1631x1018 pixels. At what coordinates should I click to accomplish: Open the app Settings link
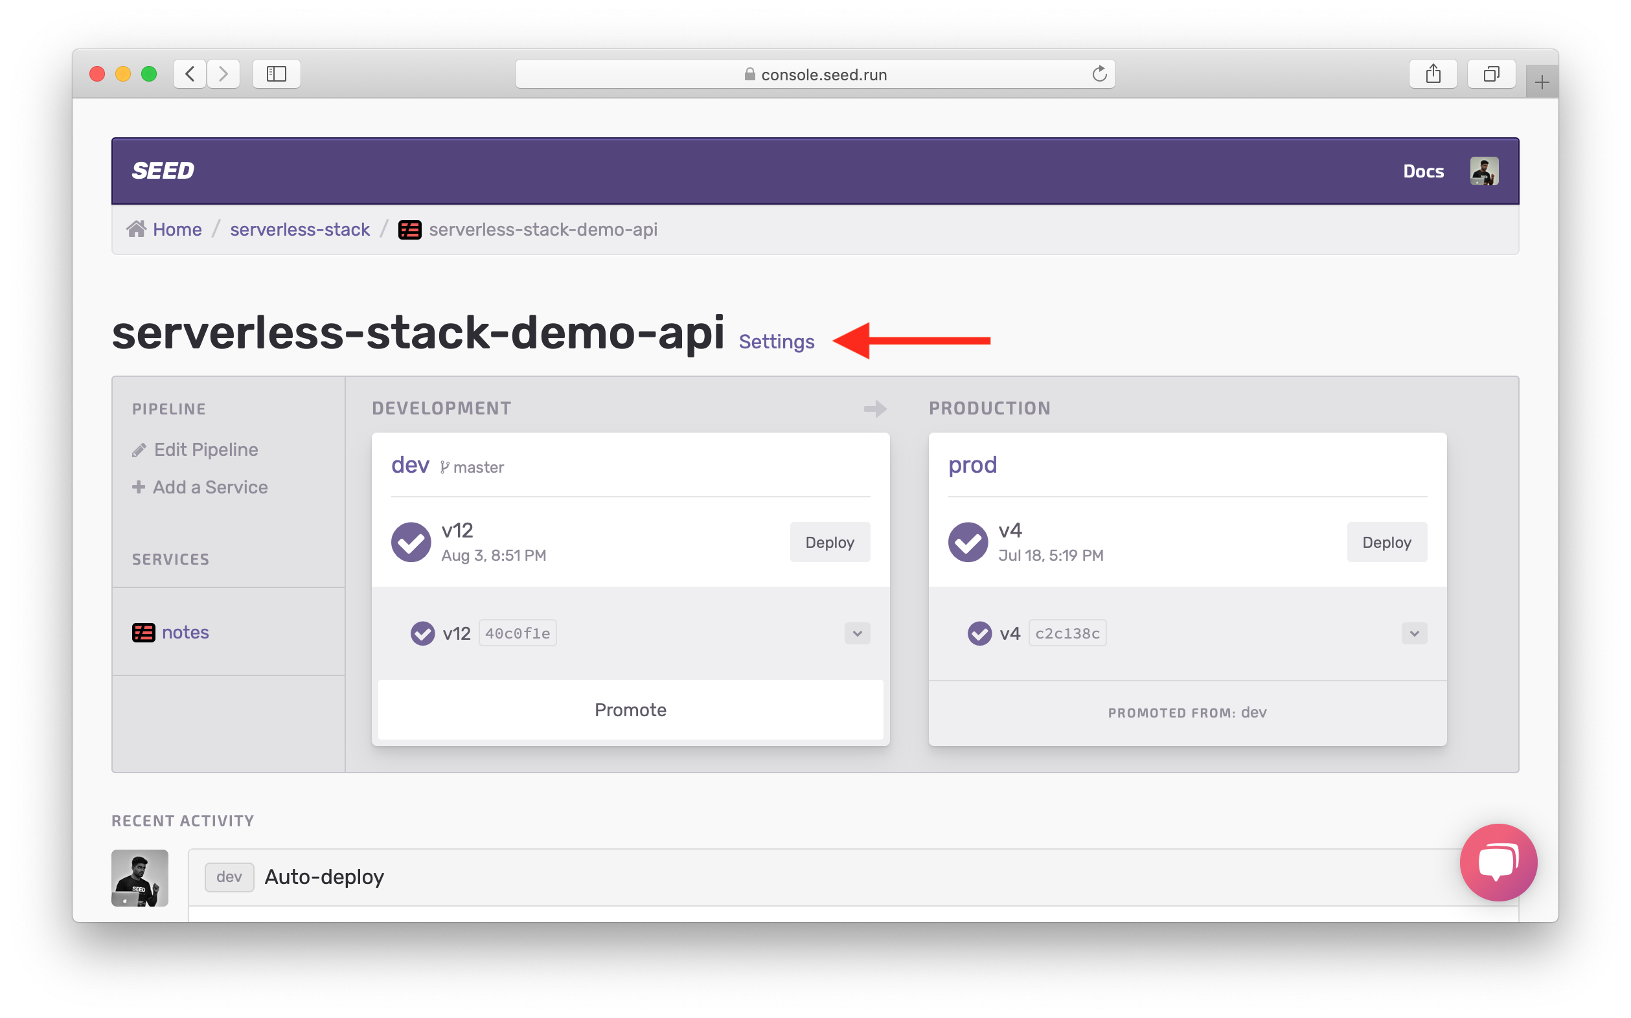coord(777,342)
